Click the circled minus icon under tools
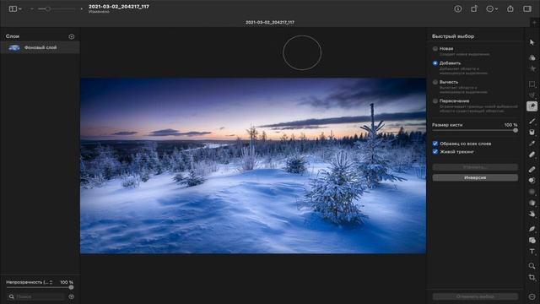The height and width of the screenshot is (304, 540). click(x=532, y=296)
